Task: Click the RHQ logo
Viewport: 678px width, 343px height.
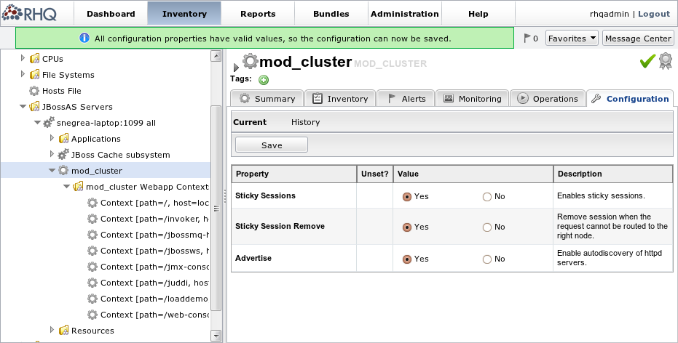Action: (x=29, y=13)
